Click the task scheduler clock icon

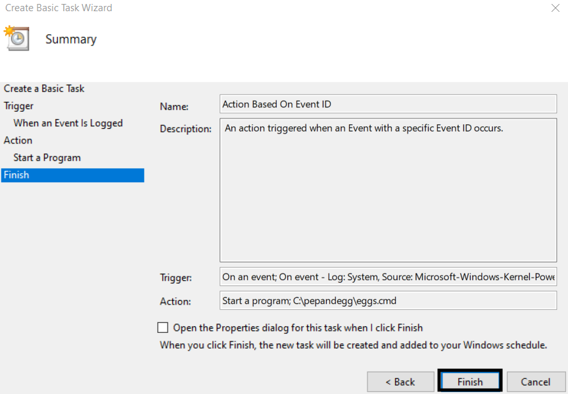point(16,38)
